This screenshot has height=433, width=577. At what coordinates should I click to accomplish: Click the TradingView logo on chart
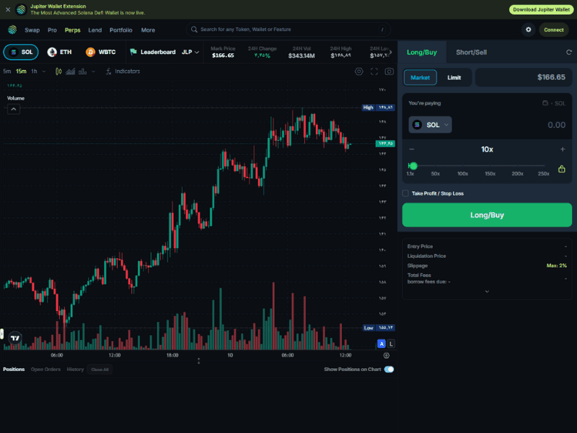(x=14, y=337)
